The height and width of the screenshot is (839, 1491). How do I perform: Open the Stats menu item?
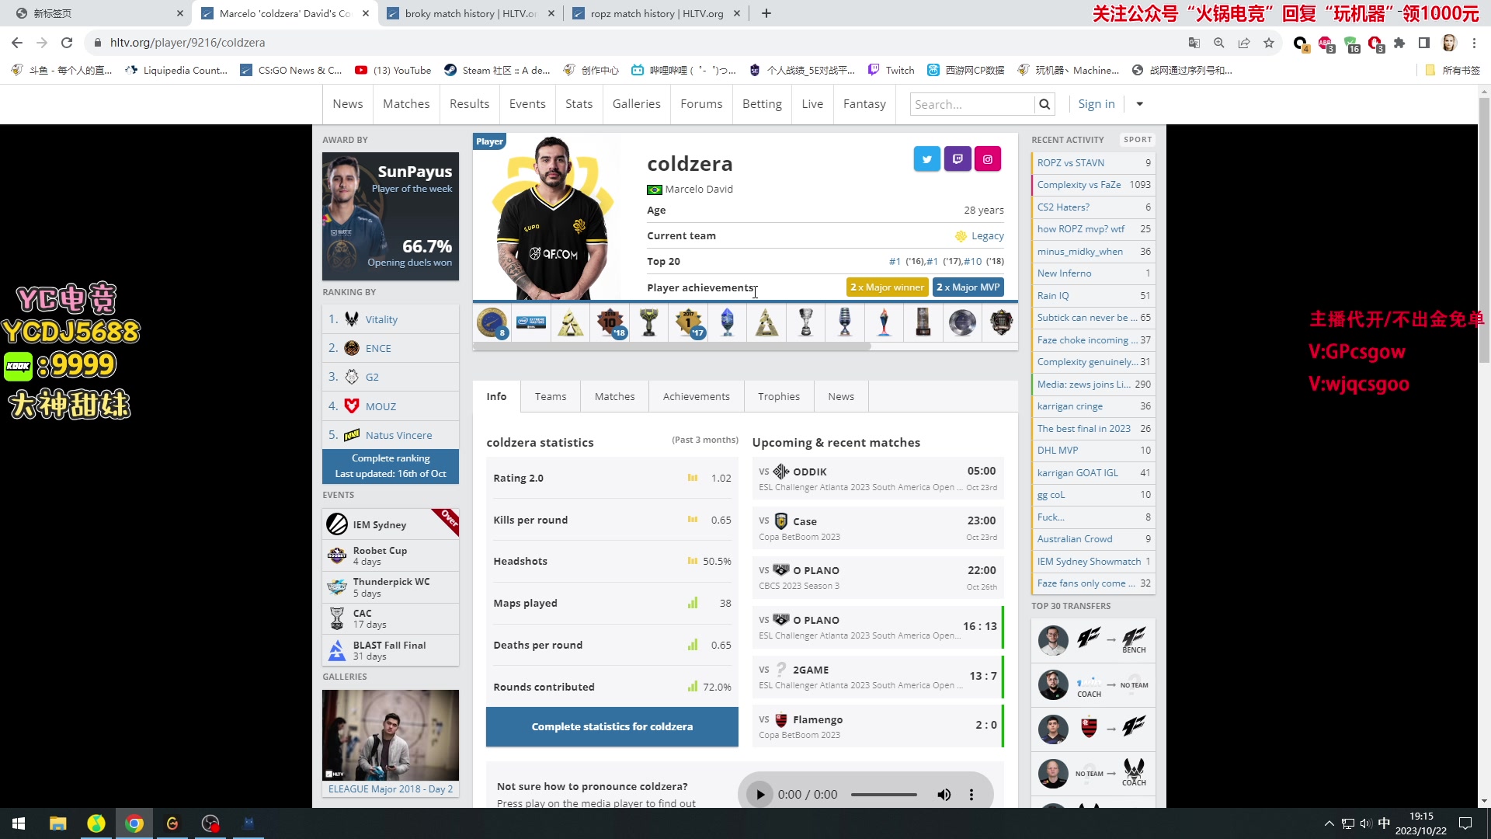click(x=579, y=104)
